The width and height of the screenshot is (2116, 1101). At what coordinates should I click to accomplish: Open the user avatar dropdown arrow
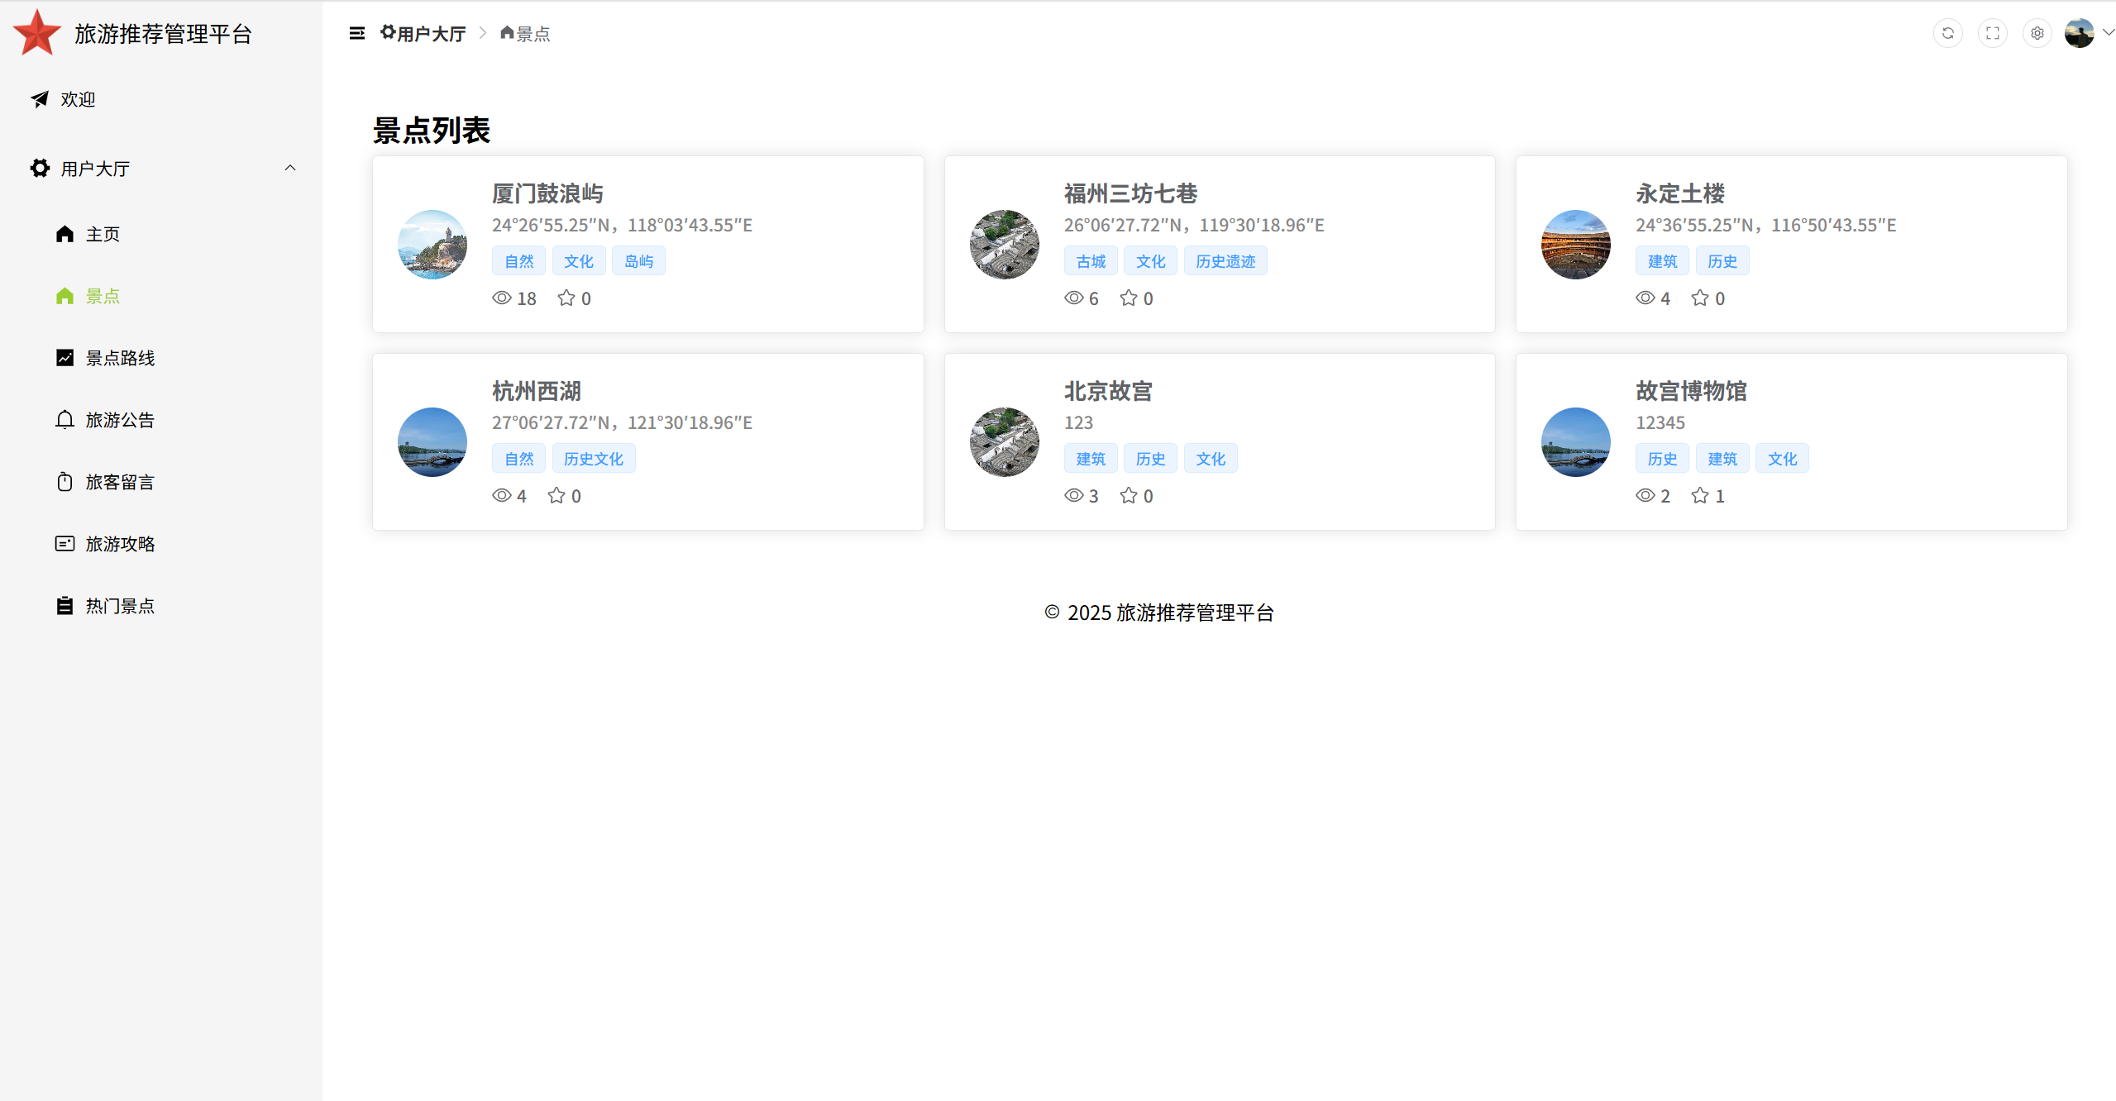pos(2108,33)
